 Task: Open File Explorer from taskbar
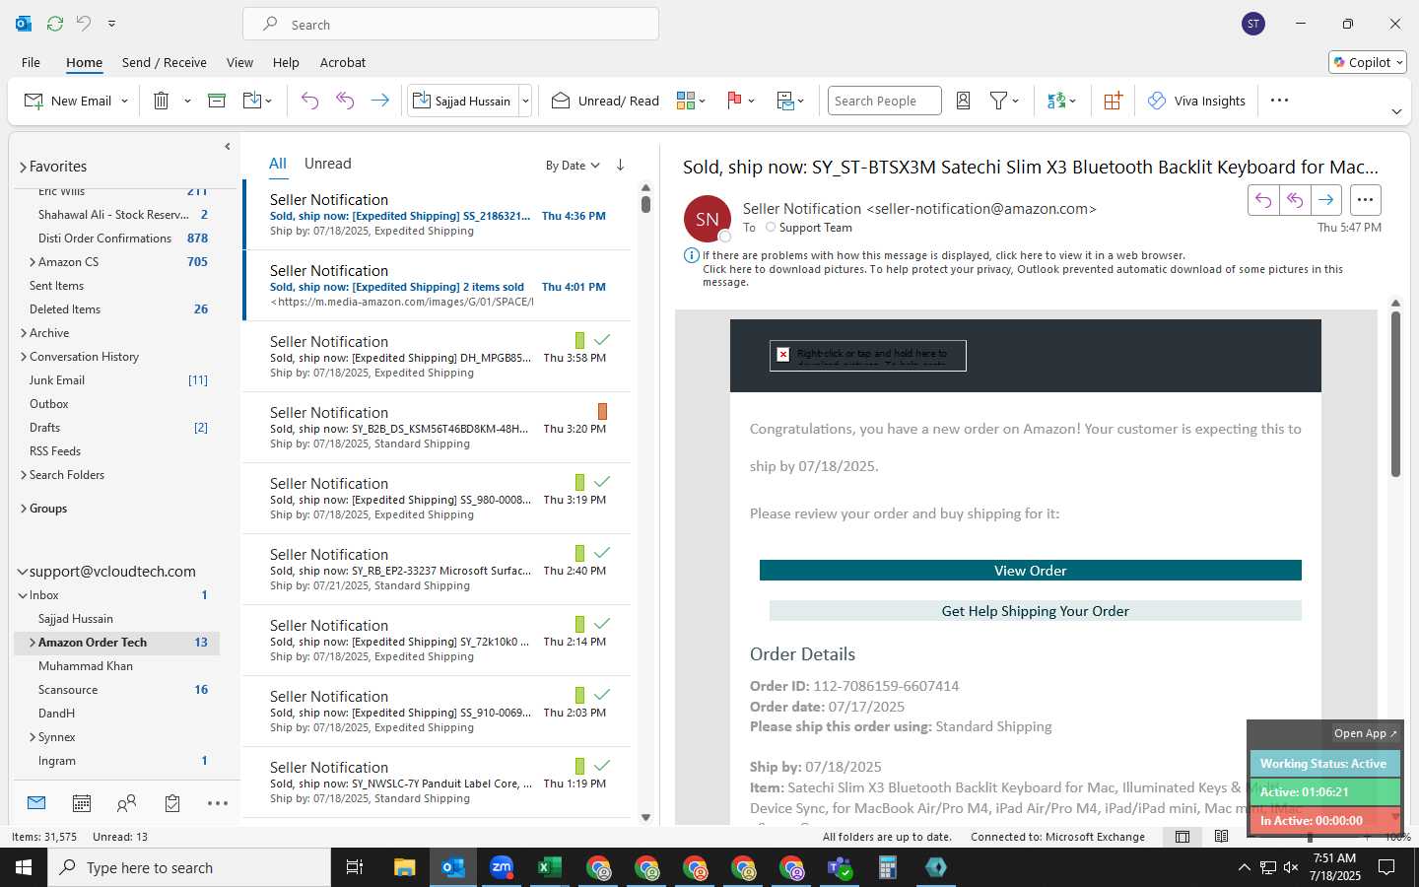pyautogui.click(x=405, y=867)
